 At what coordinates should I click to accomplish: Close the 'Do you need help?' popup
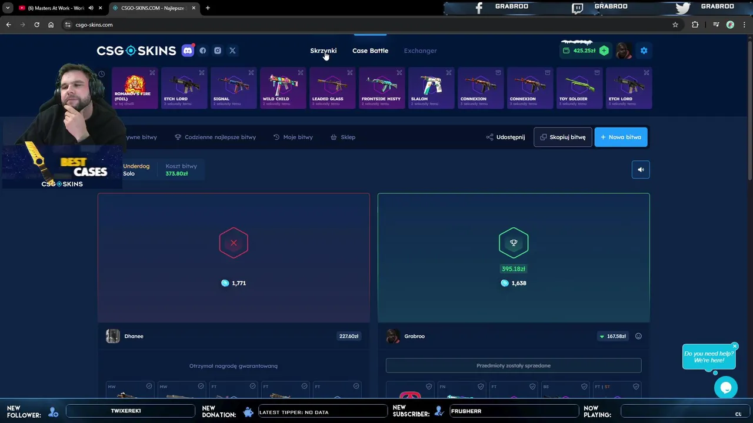pyautogui.click(x=735, y=346)
